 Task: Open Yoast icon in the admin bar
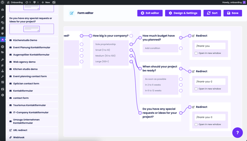point(54,2)
